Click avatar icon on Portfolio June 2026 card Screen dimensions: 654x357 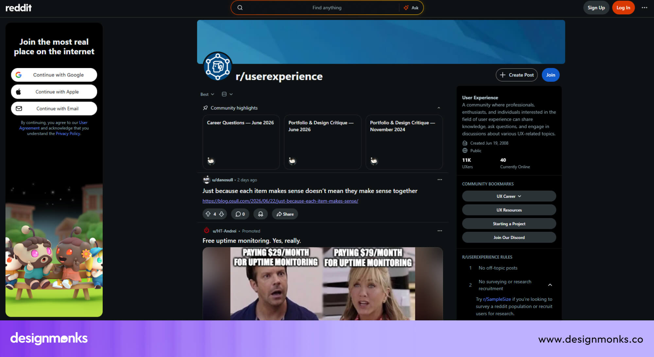[292, 161]
